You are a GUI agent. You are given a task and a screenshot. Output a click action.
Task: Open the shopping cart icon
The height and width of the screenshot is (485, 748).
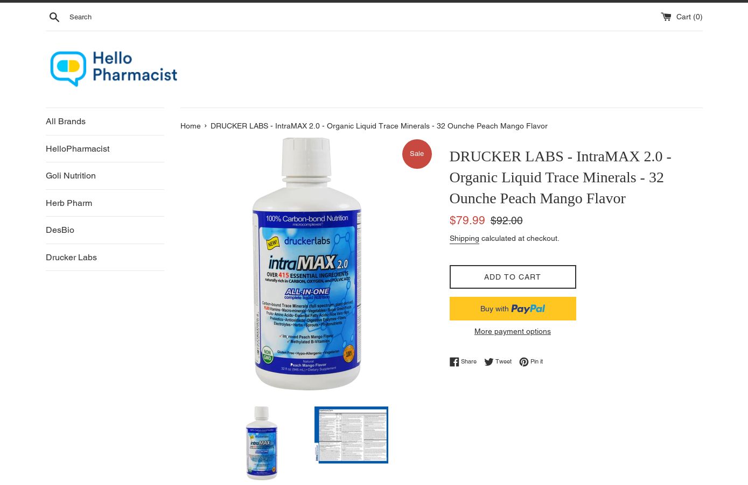(666, 17)
